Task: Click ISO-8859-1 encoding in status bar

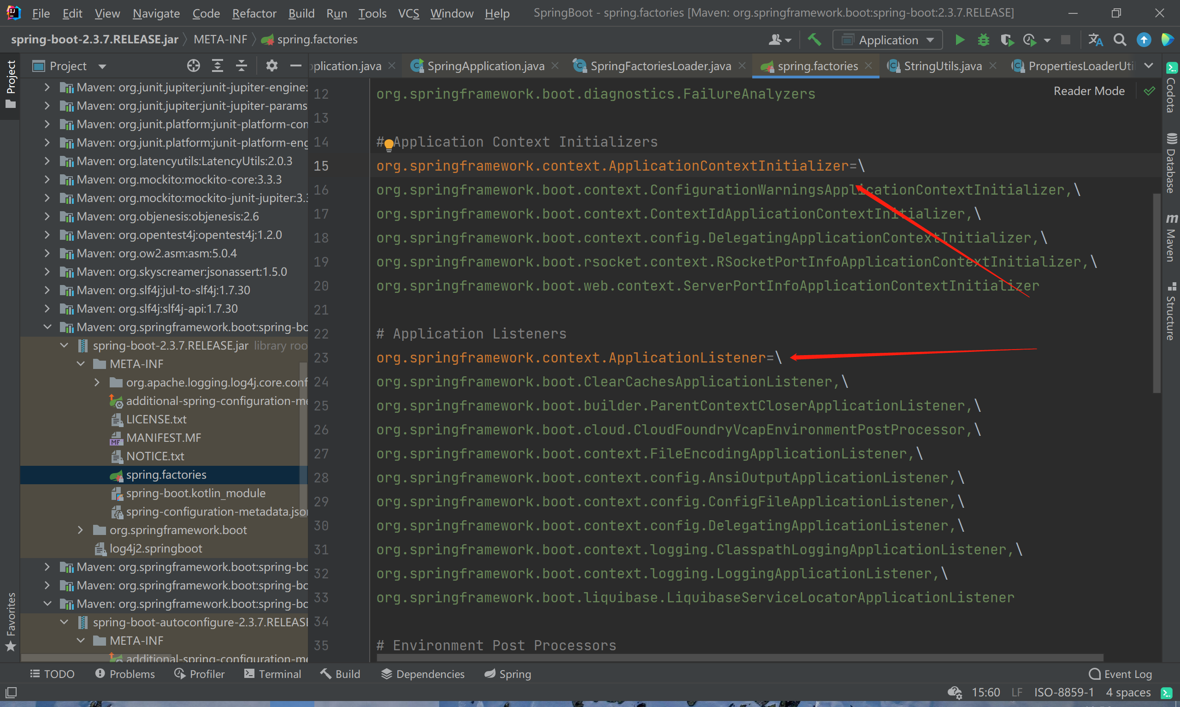Action: pyautogui.click(x=1063, y=692)
